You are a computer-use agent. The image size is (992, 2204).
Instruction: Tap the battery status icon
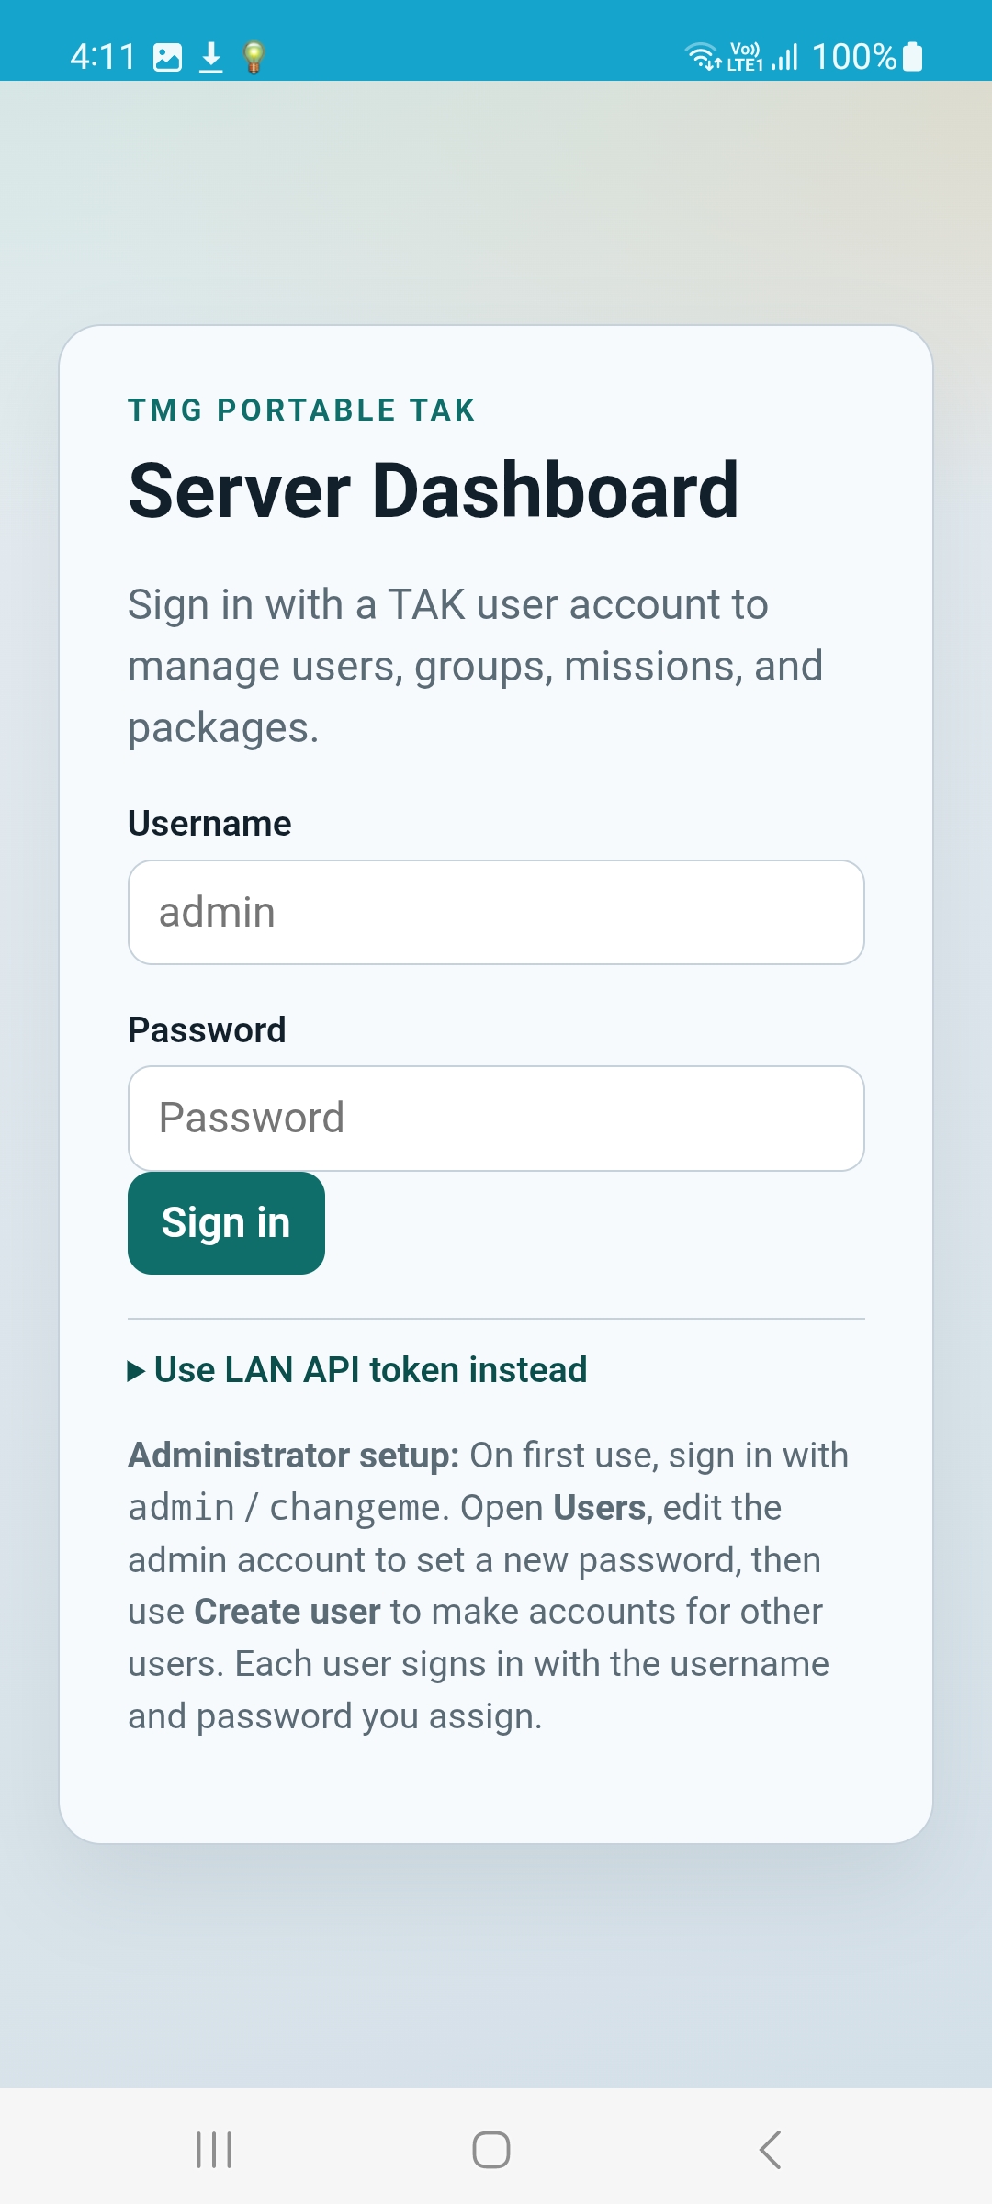tap(912, 57)
